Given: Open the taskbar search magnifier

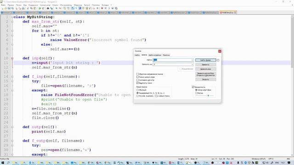Looking at the screenshot, I should tap(8, 163).
